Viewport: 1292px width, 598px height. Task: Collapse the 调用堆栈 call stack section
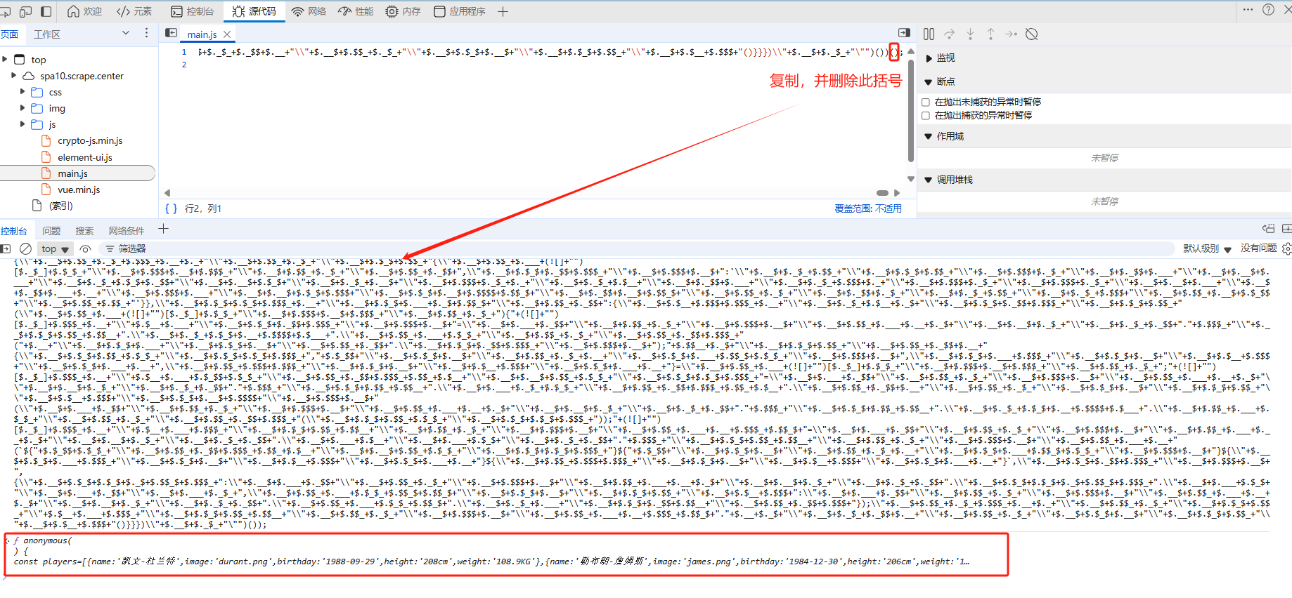point(929,180)
